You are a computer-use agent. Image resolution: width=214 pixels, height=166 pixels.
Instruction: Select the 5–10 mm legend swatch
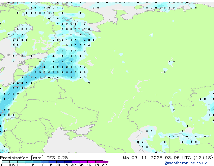pyautogui.click(x=37, y=162)
